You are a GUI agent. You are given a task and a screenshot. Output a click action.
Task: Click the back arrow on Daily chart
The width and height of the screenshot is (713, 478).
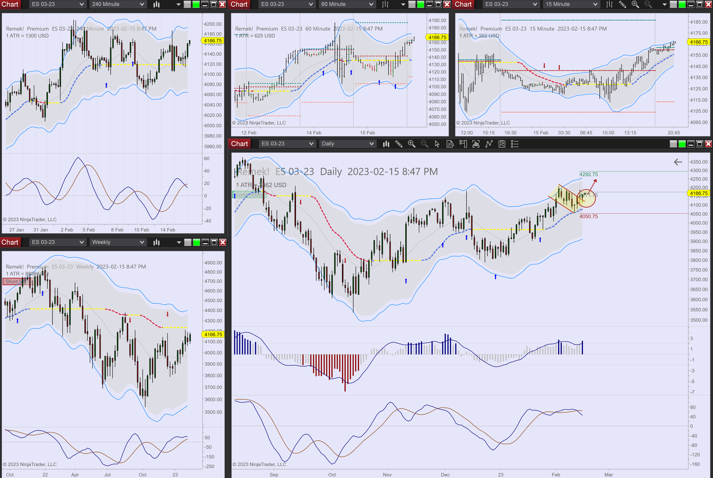point(678,162)
